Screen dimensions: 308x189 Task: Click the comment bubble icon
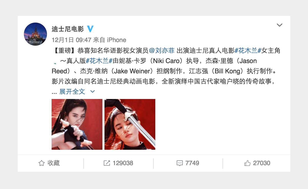coord(180,163)
